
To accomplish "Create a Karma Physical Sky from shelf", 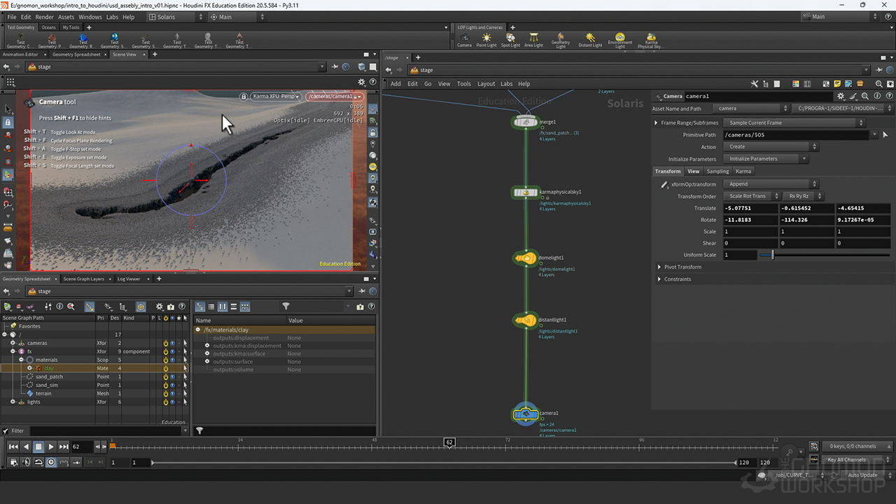I will pos(650,39).
